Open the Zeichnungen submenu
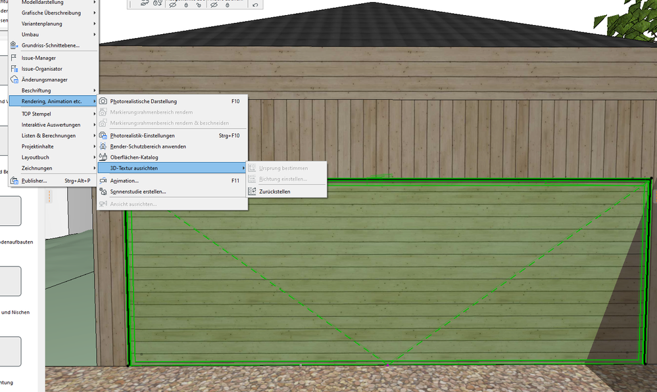657x392 pixels. (x=54, y=168)
